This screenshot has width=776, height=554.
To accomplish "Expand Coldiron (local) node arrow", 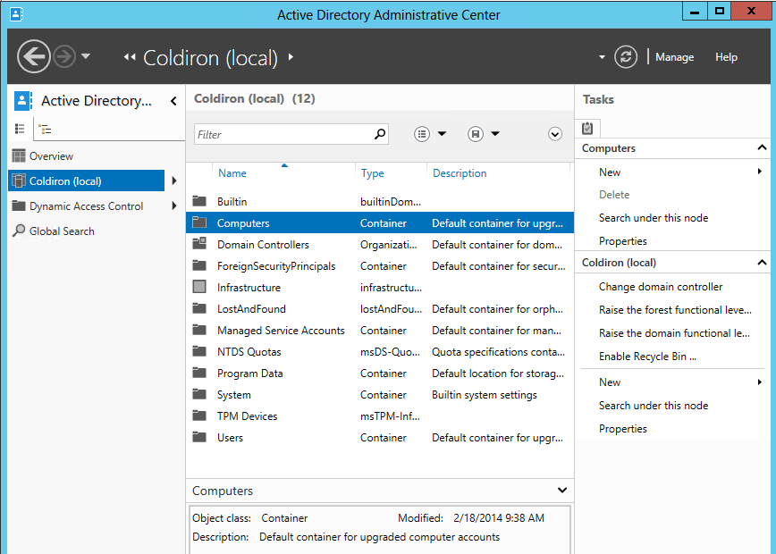I will click(174, 180).
